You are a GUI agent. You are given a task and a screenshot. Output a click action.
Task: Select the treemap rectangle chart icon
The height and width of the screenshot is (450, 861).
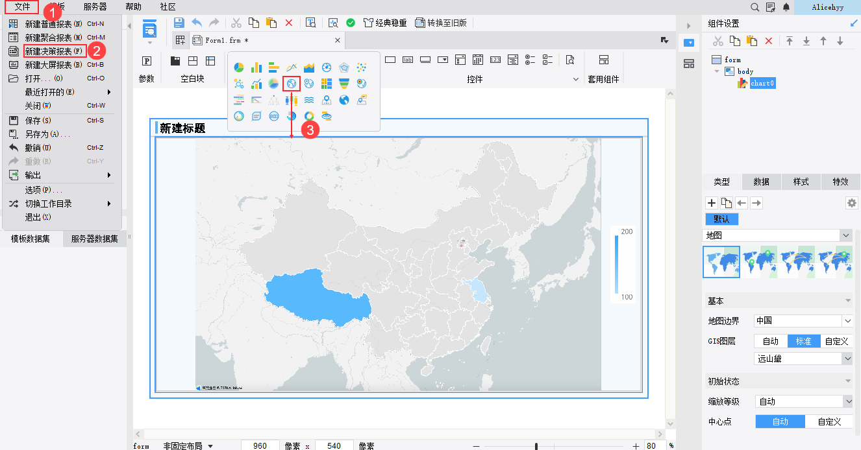[x=327, y=84]
